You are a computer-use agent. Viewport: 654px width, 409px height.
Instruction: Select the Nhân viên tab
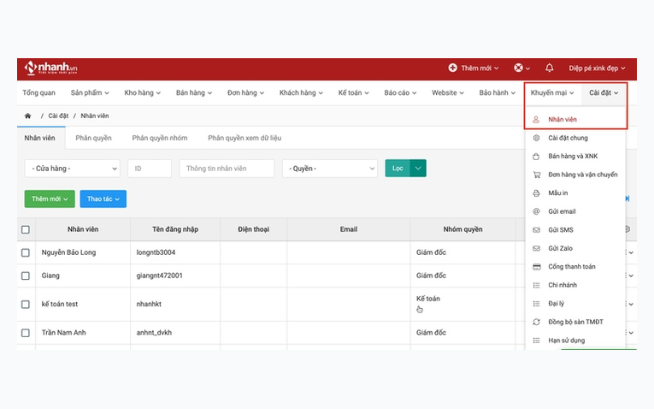click(x=39, y=138)
